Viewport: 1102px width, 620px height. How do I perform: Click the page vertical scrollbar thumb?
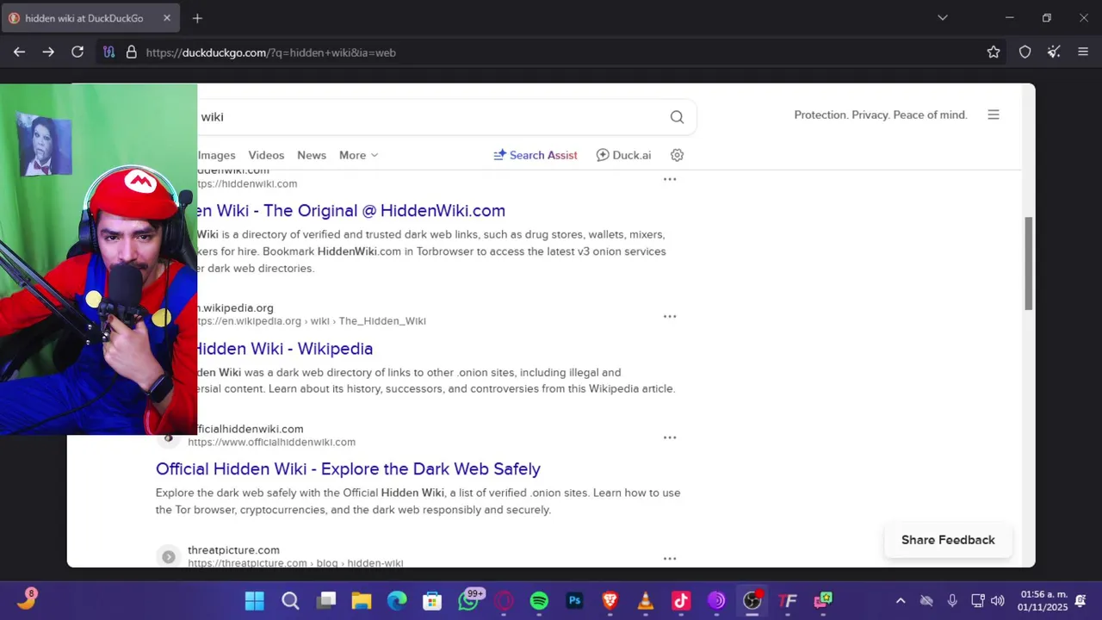tap(1028, 263)
